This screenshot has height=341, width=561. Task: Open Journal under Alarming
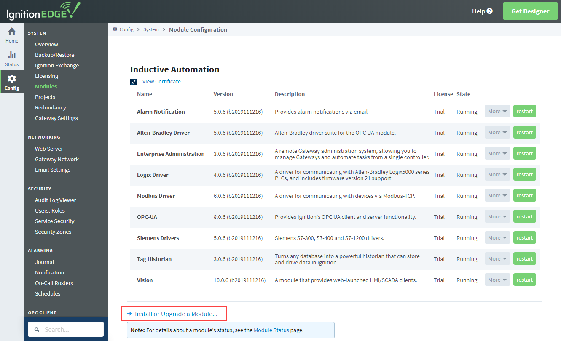pos(45,262)
